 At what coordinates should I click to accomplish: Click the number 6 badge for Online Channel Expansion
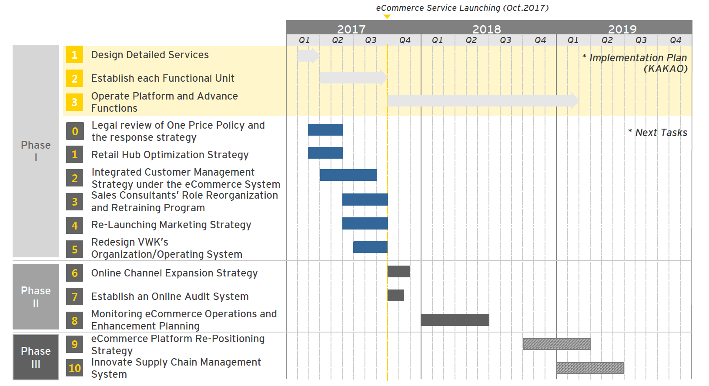pos(74,273)
